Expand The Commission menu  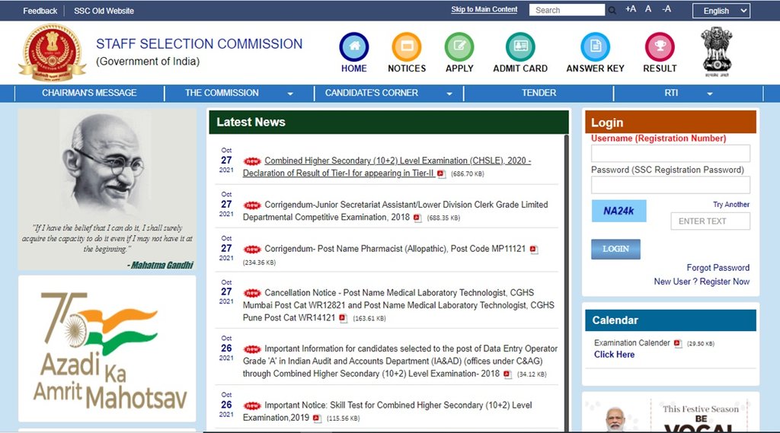[238, 93]
